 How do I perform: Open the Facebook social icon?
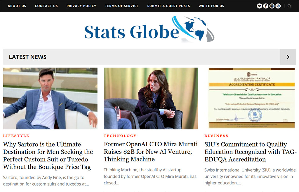click(x=266, y=6)
